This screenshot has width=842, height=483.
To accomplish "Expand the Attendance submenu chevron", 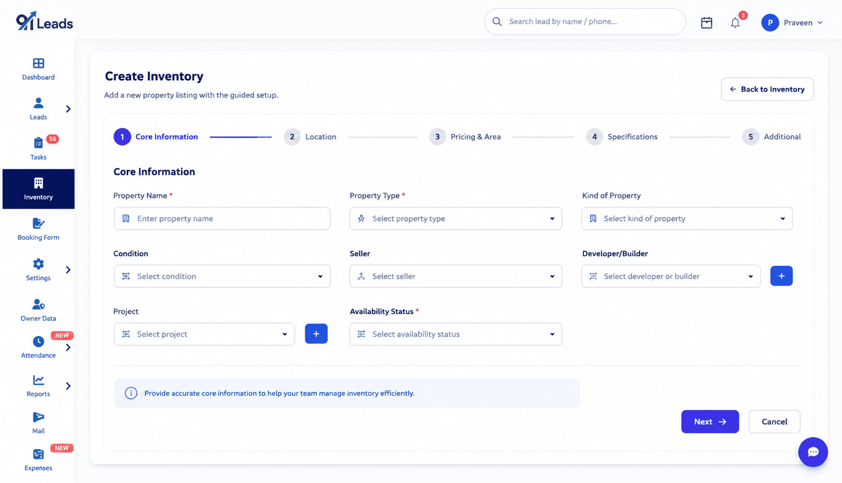I will (68, 348).
